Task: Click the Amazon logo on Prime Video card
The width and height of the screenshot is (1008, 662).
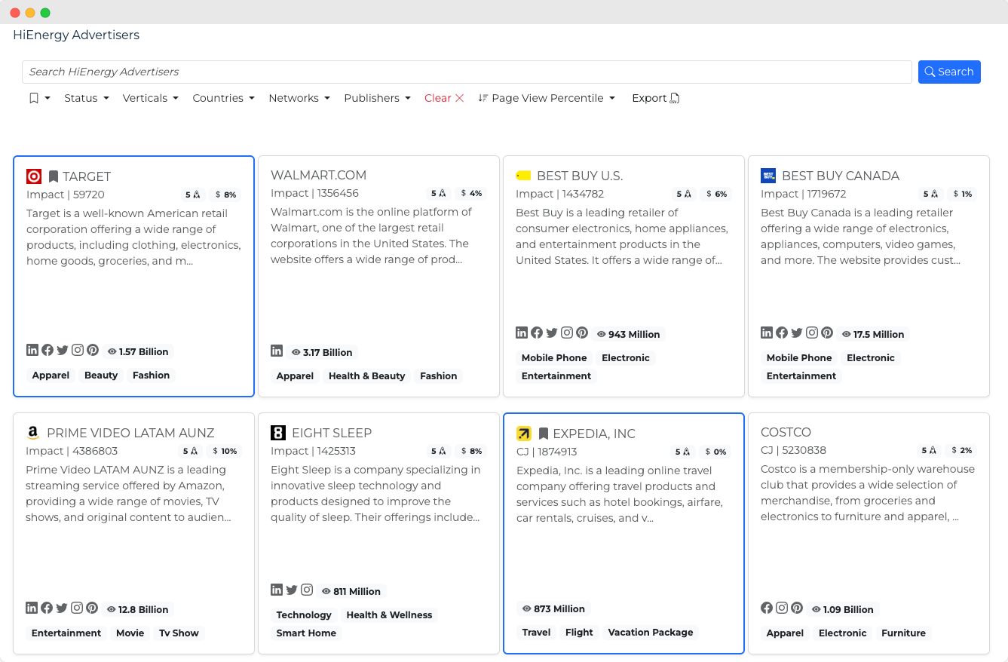Action: pyautogui.click(x=32, y=433)
